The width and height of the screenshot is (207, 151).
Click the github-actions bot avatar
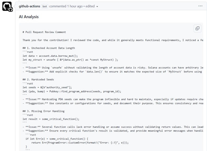click(7, 6)
